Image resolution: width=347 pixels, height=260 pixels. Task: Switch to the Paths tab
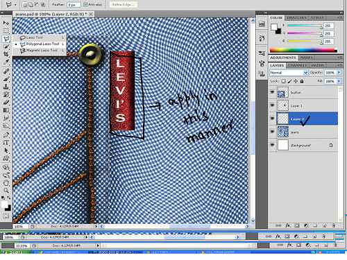pyautogui.click(x=317, y=65)
